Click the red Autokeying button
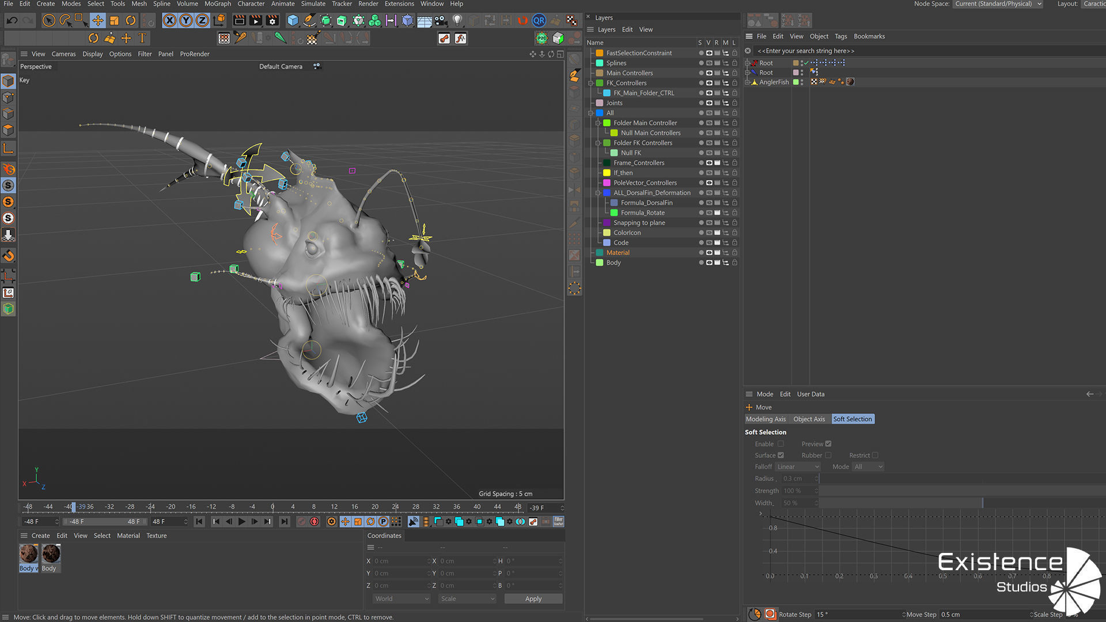Image resolution: width=1106 pixels, height=622 pixels. [315, 522]
